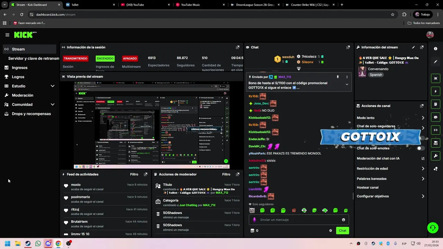Expand the Estudio sidebar section
Screen dimensions: 443x249
click(x=53, y=86)
